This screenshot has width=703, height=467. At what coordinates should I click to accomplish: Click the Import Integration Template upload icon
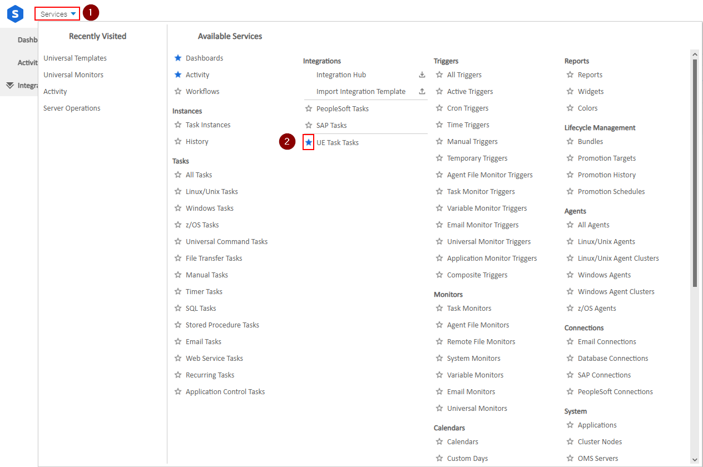(422, 92)
